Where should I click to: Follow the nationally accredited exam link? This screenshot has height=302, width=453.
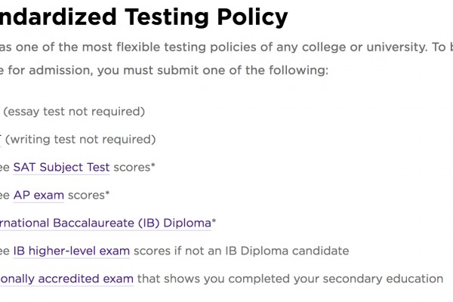[66, 279]
